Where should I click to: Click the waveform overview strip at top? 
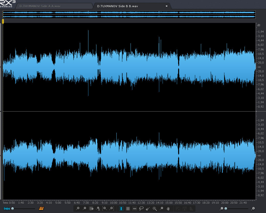click(129, 14)
